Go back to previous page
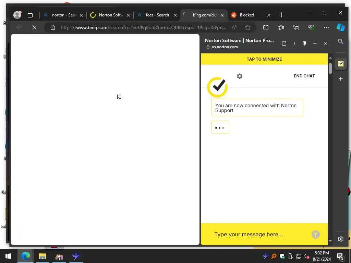 (19, 27)
